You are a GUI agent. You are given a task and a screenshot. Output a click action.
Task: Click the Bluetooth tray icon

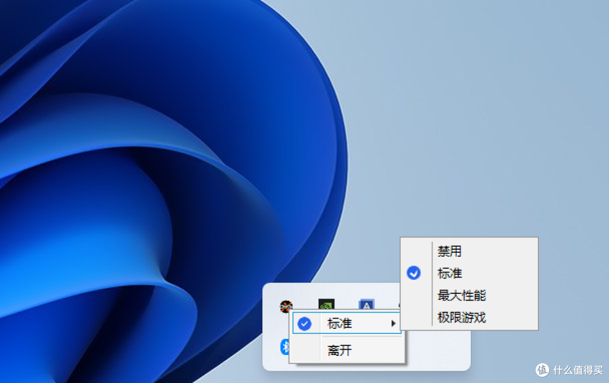pos(285,346)
